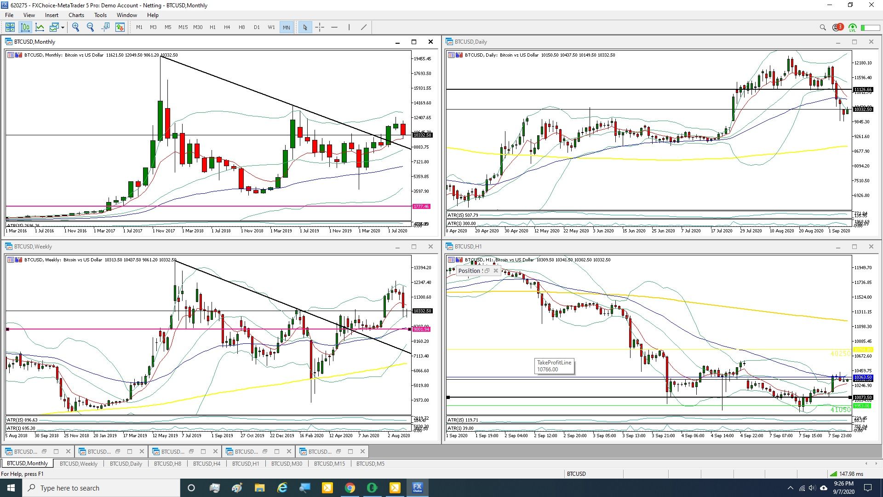Select the W1 timeframe button
This screenshot has height=497, width=883.
pos(271,27)
